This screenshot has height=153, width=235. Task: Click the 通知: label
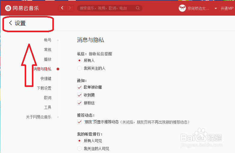click(82, 81)
